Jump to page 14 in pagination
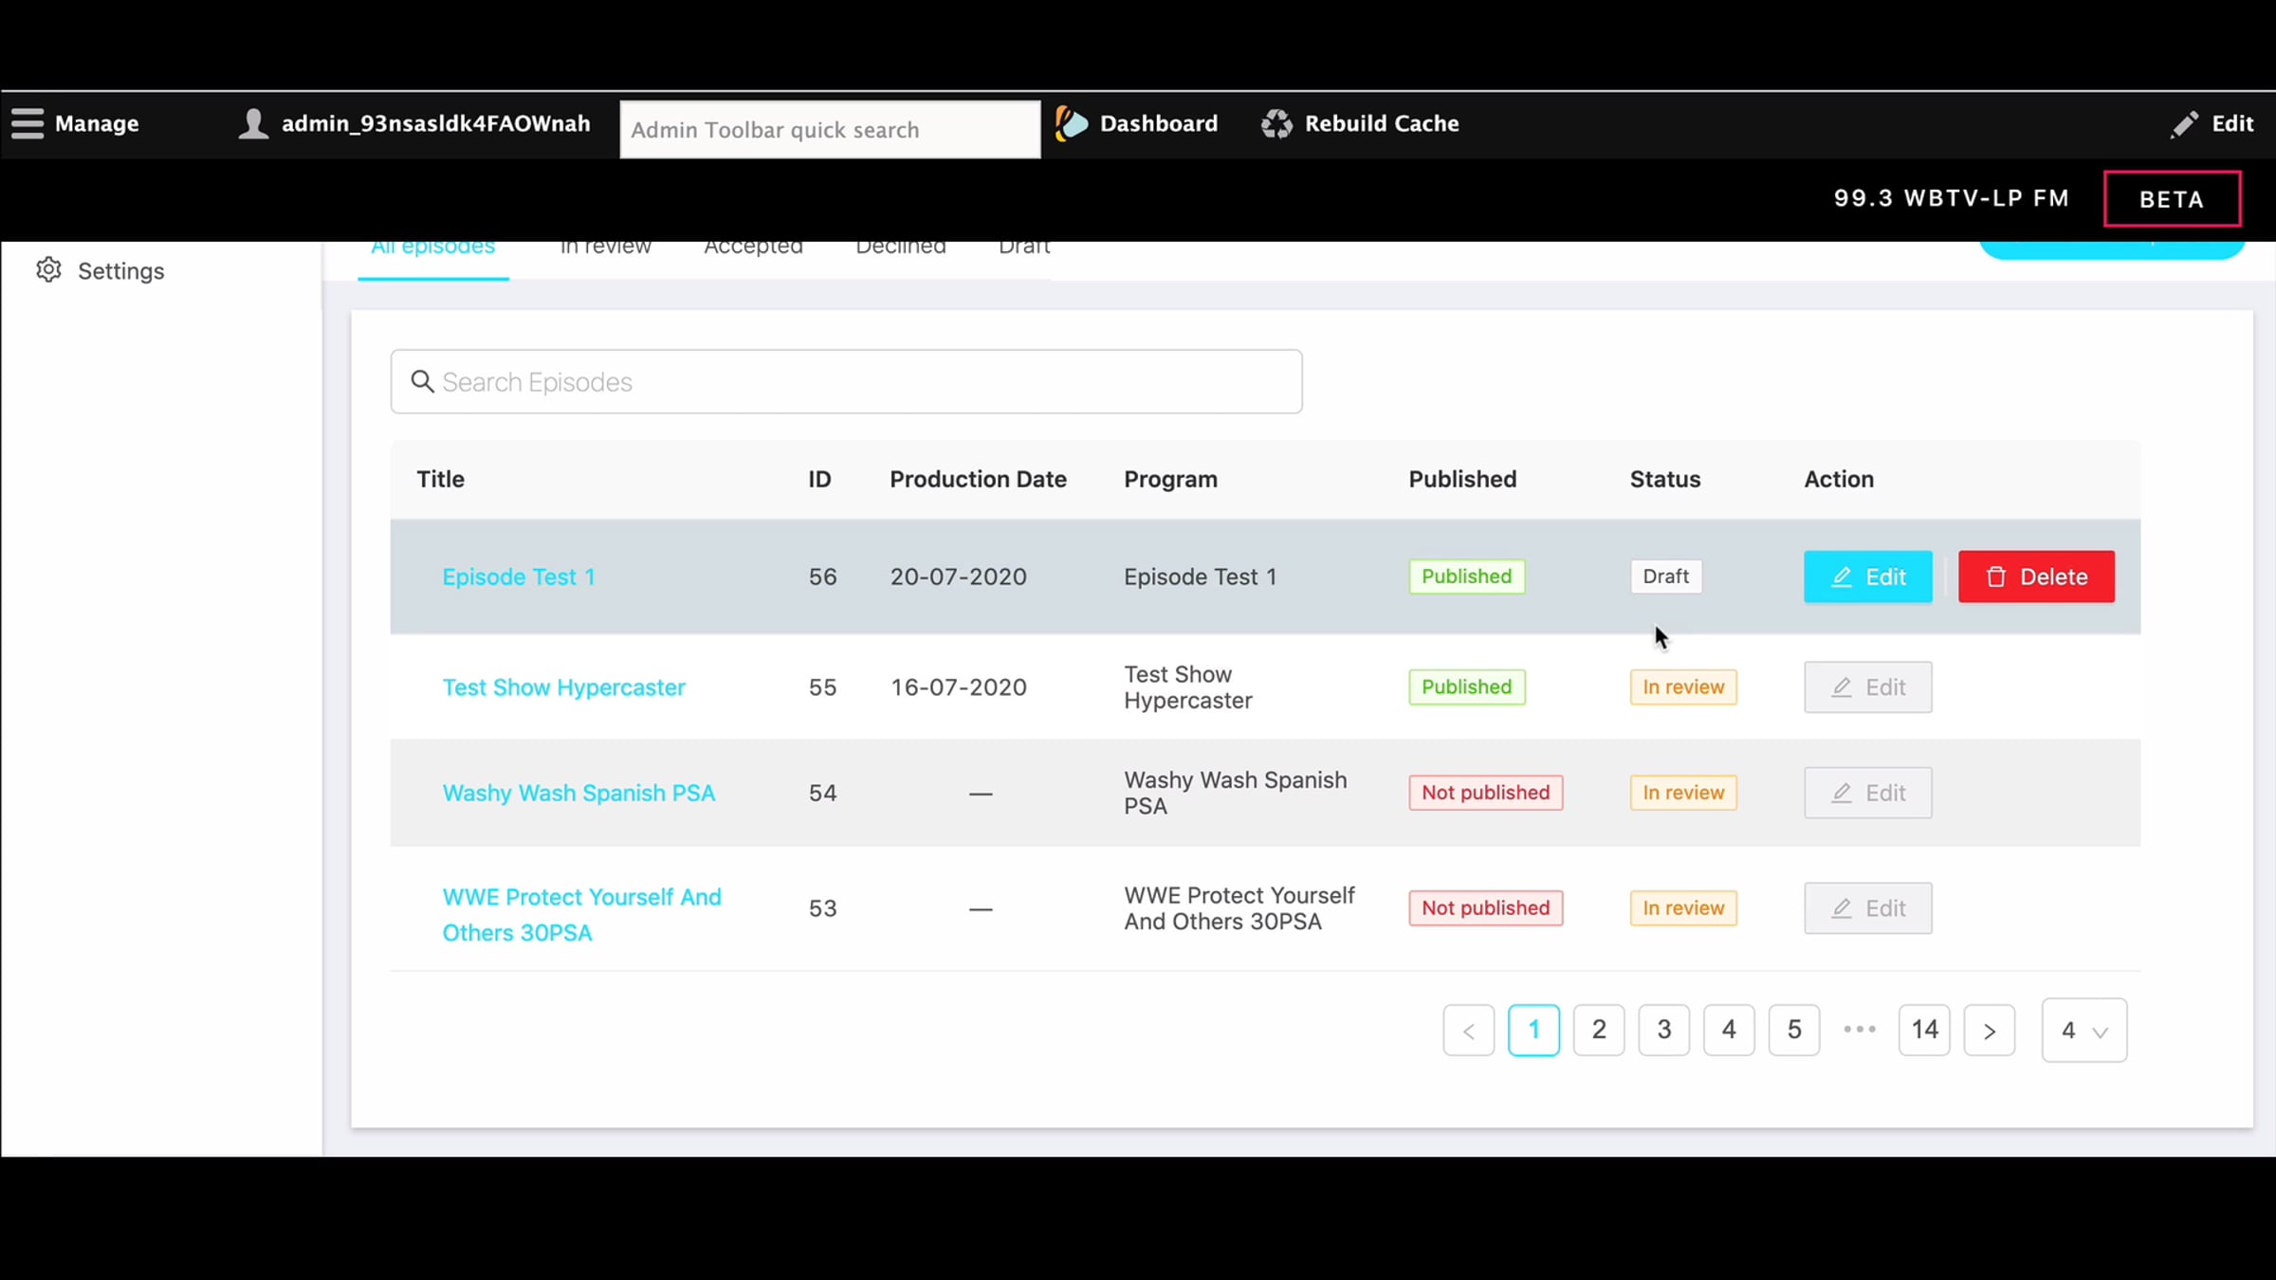2276x1280 pixels. [x=1924, y=1030]
